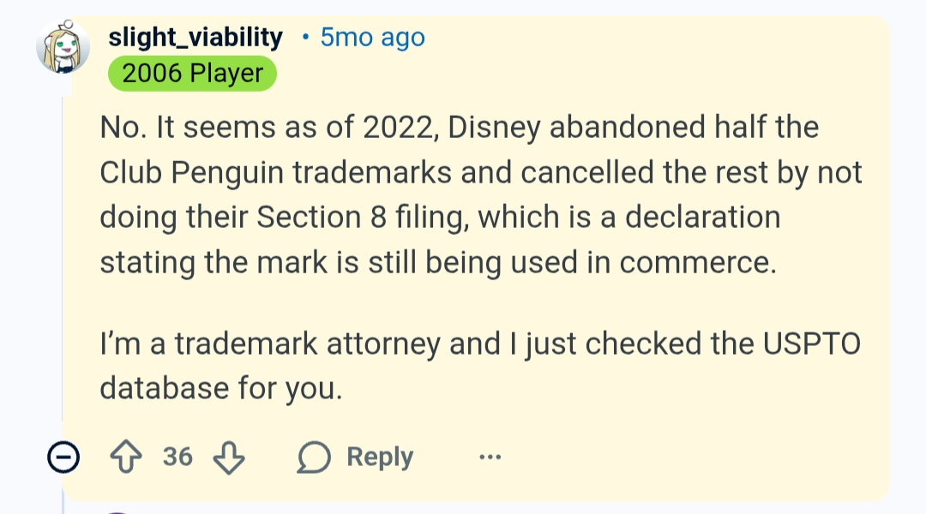Click "database for you" in the last line
926x514 pixels.
click(x=220, y=388)
